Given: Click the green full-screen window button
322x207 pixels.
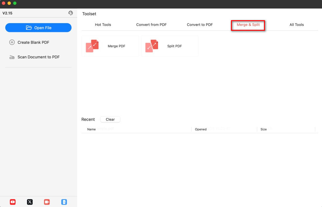Looking at the screenshot, I should (x=15, y=3).
